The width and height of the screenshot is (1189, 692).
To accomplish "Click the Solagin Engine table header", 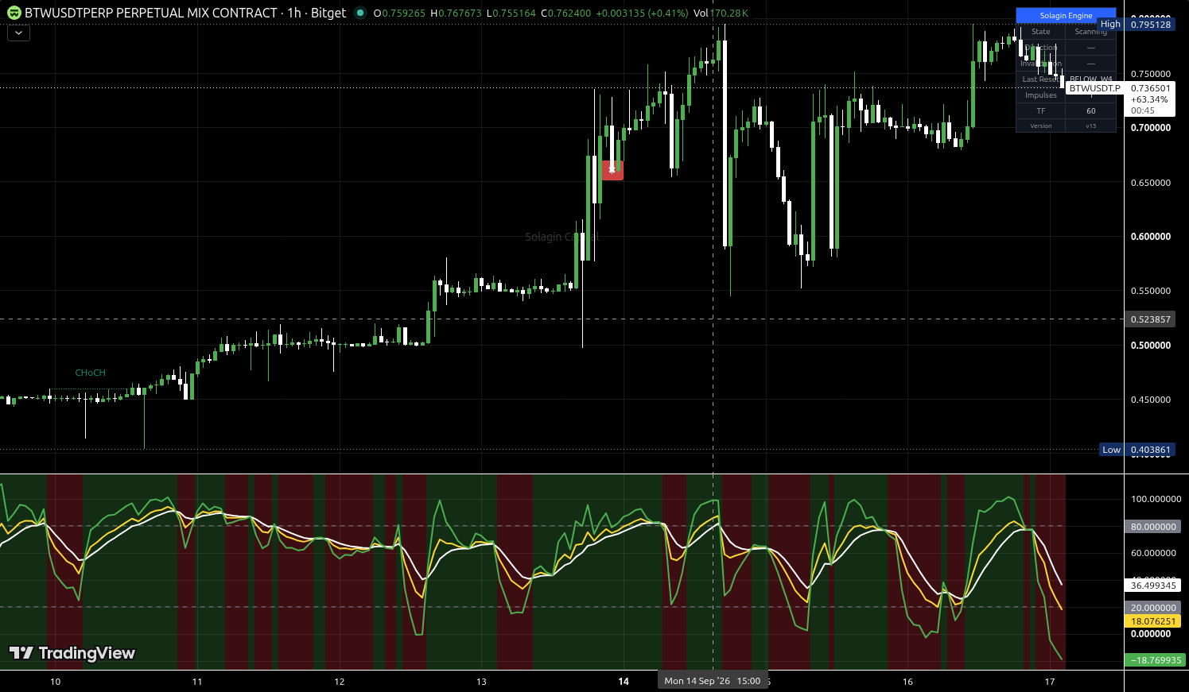I will tap(1066, 16).
